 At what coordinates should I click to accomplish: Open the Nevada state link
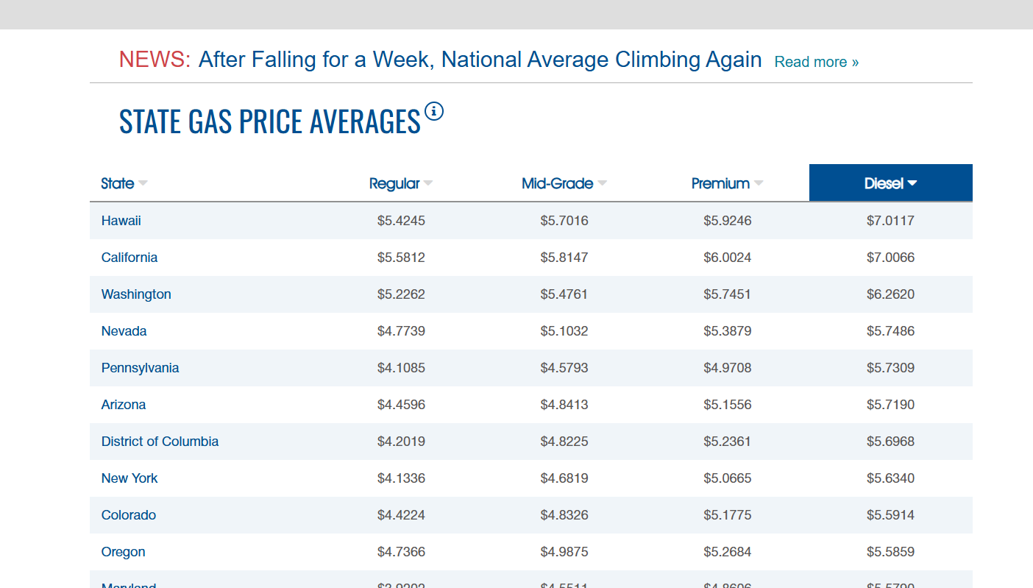click(124, 331)
